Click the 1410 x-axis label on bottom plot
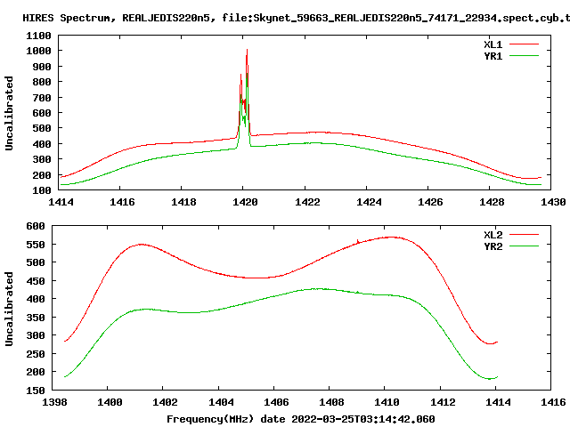The width and height of the screenshot is (570, 427). click(x=387, y=402)
